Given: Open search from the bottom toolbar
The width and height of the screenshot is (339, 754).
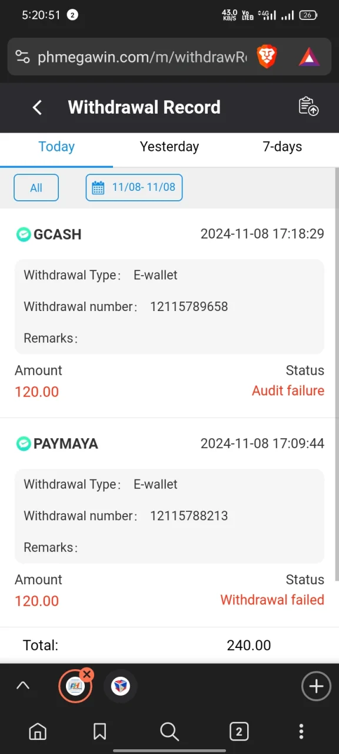Looking at the screenshot, I should tap(169, 732).
